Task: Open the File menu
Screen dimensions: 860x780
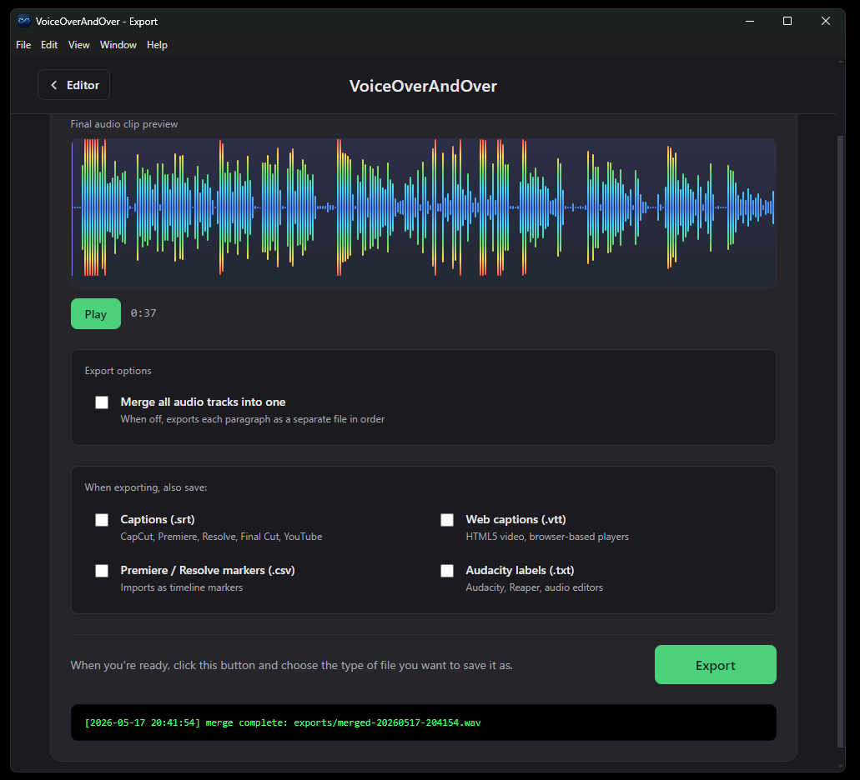Action: 23,45
